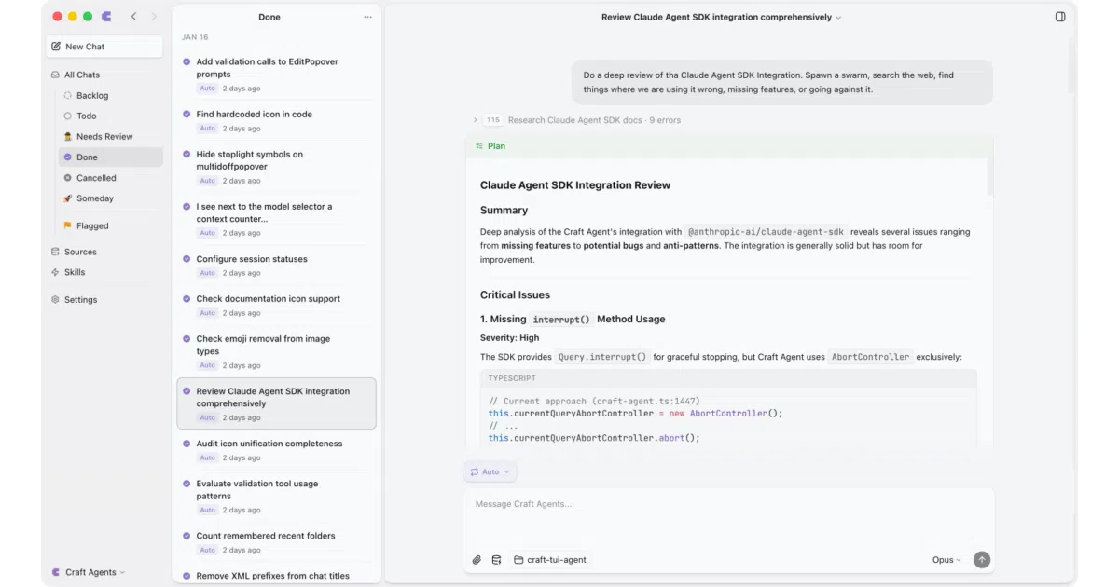Click the attach file paperclip icon
1119x587 pixels.
(x=477, y=560)
